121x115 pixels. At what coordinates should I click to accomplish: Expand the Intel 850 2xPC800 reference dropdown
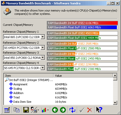point(43,57)
